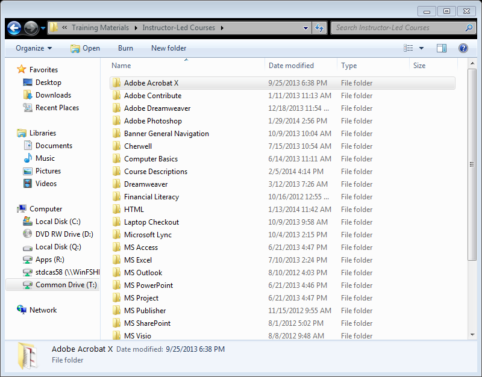Select the Computer Basics folder
The image size is (482, 377).
(151, 159)
